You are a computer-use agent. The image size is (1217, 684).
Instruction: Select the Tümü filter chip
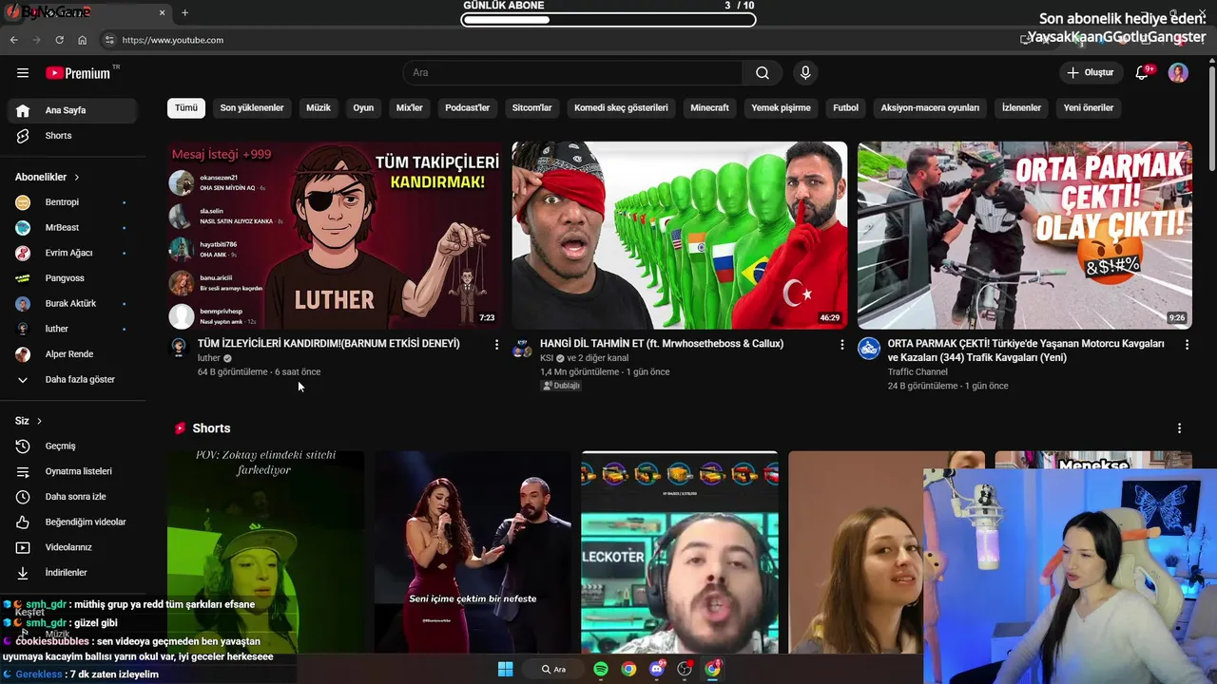click(186, 107)
